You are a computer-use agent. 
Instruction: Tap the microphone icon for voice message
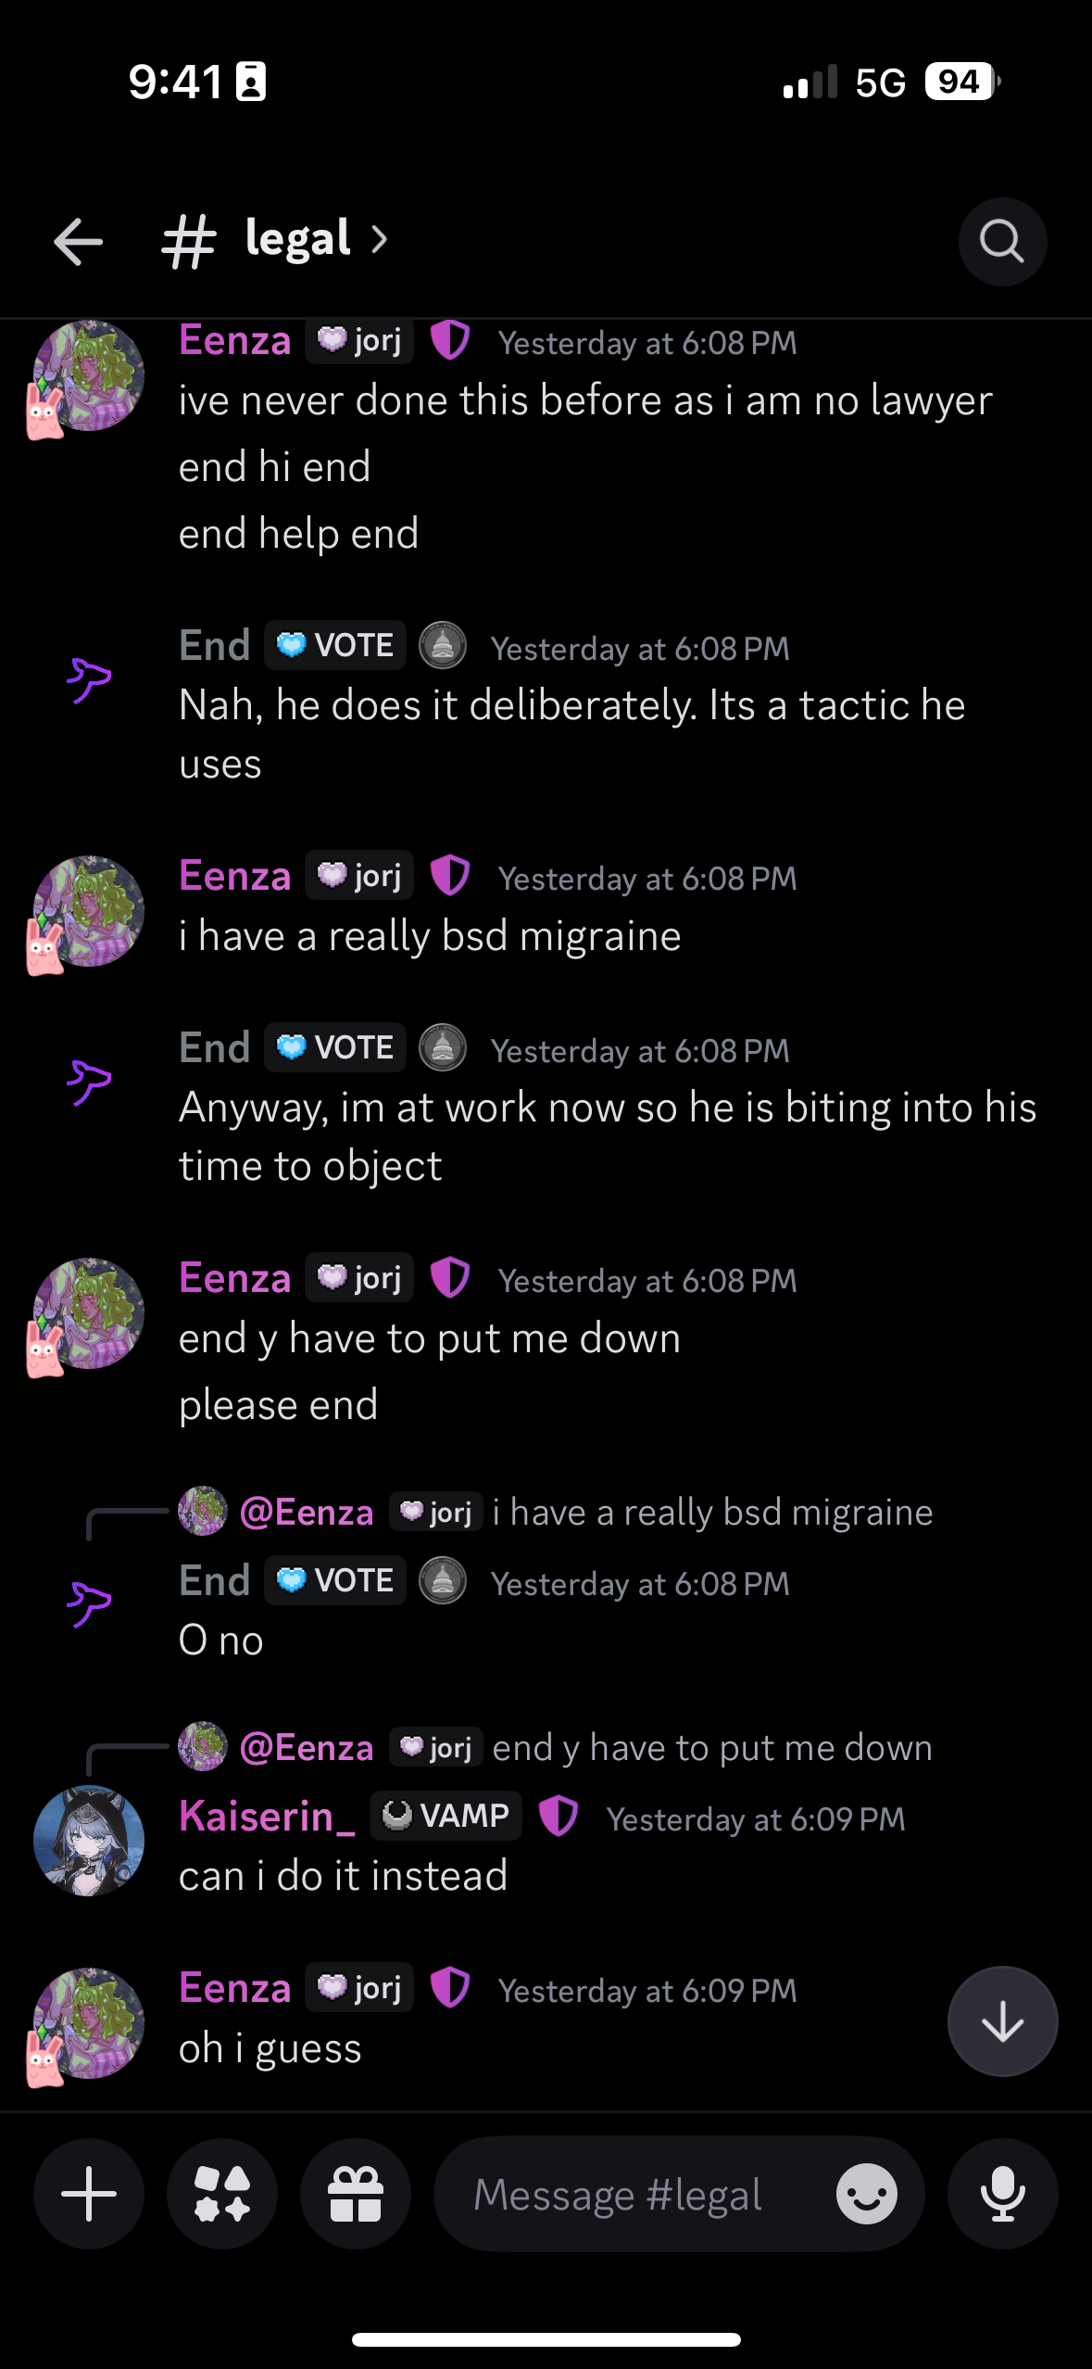coord(1002,2193)
